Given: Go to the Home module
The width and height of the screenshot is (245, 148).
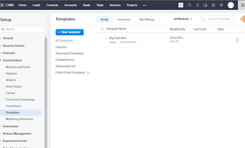Looking at the screenshot, I should [22, 5].
